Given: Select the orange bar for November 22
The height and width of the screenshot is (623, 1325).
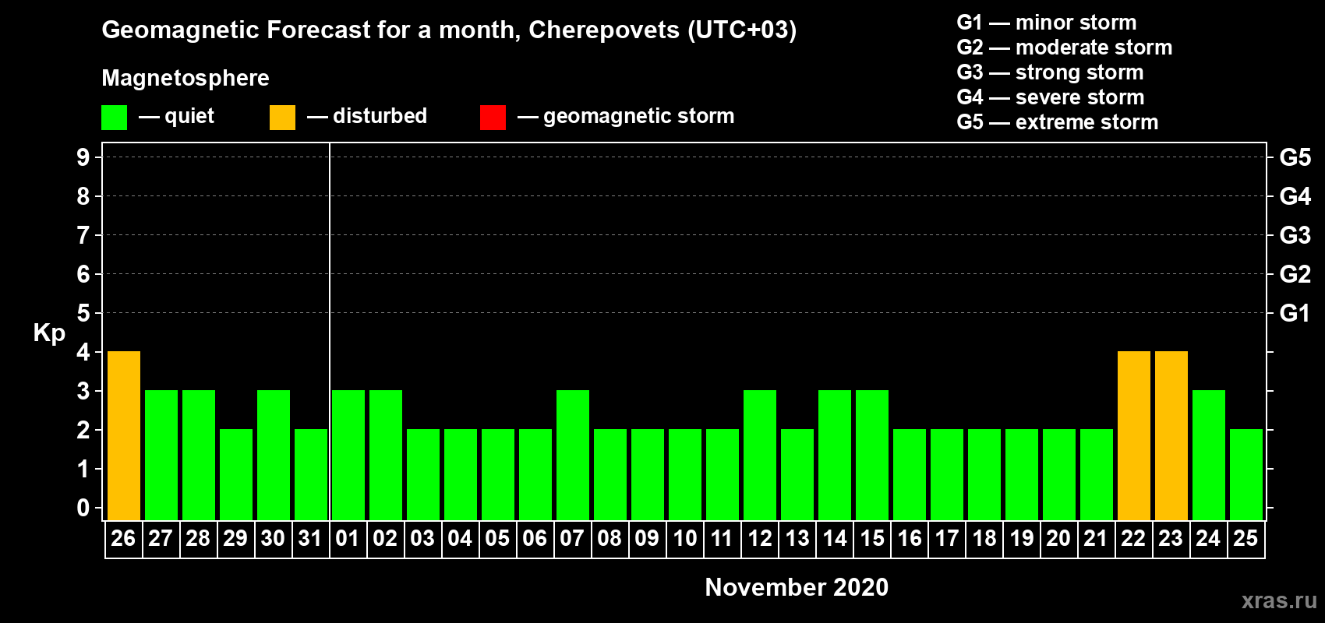Looking at the screenshot, I should click(x=1133, y=435).
